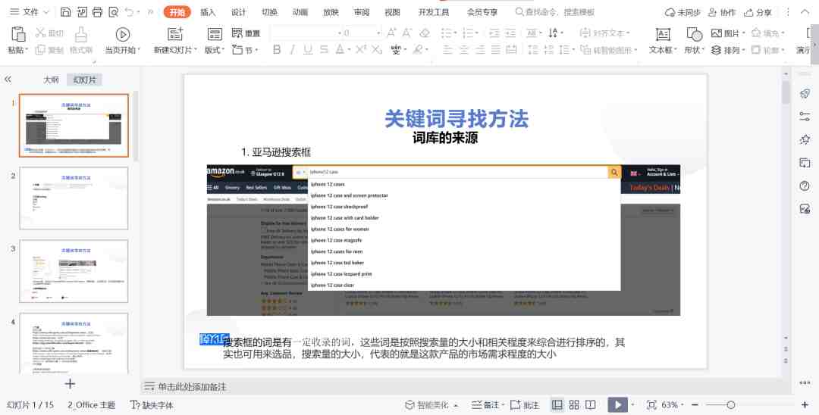
Task: Toggle Strikethrough formatting
Action: click(324, 49)
